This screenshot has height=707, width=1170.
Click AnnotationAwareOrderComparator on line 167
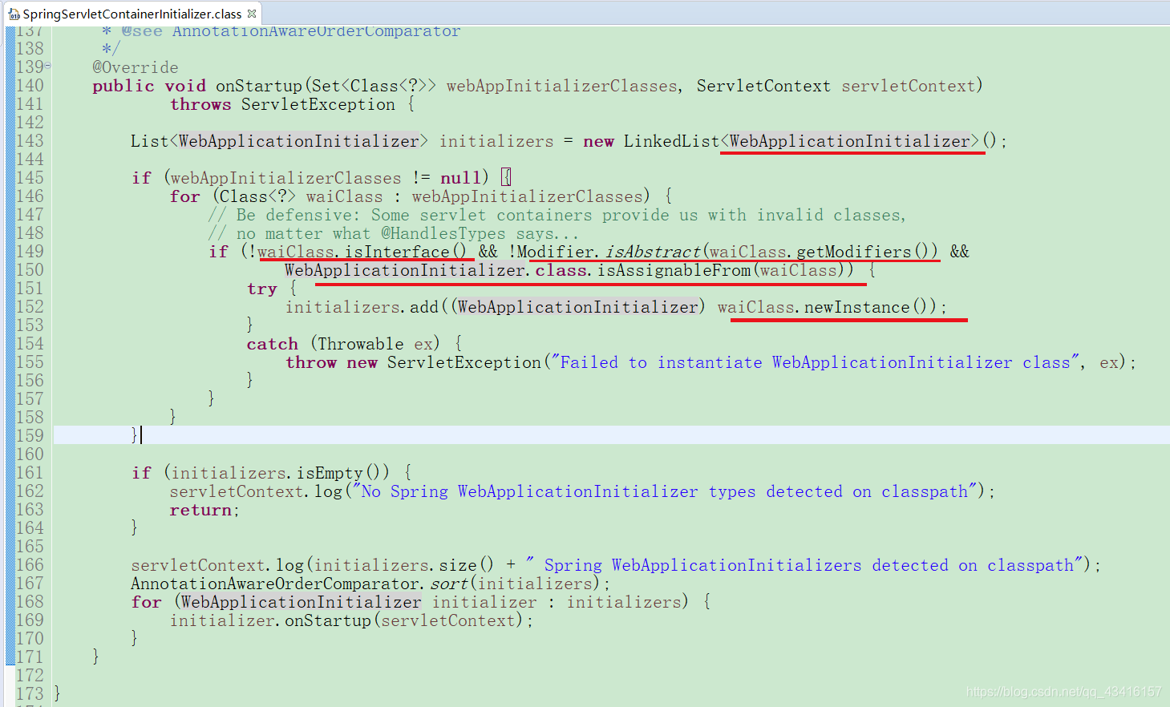pos(276,584)
